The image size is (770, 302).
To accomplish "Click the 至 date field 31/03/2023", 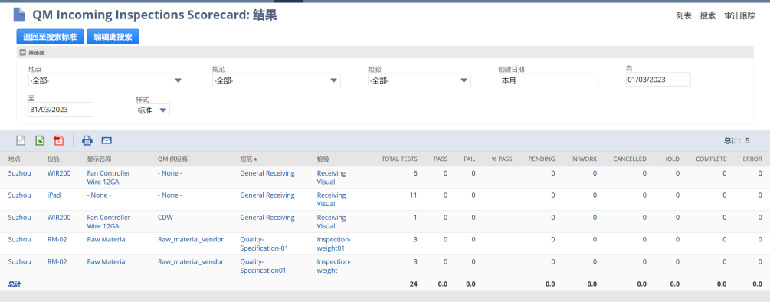I will pyautogui.click(x=61, y=110).
